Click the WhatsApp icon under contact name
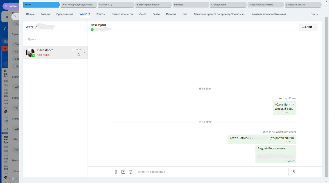The height and width of the screenshot is (183, 329). [x=92, y=29]
